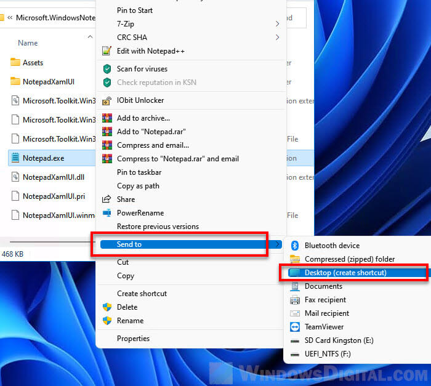Click the Delete menu entry
Screen dimensions: 431x386
pos(127,307)
